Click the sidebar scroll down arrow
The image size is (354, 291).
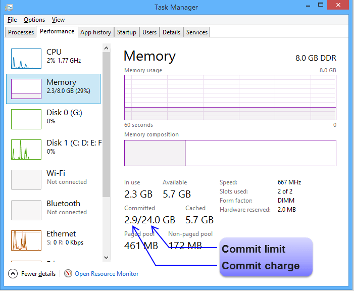tap(107, 257)
